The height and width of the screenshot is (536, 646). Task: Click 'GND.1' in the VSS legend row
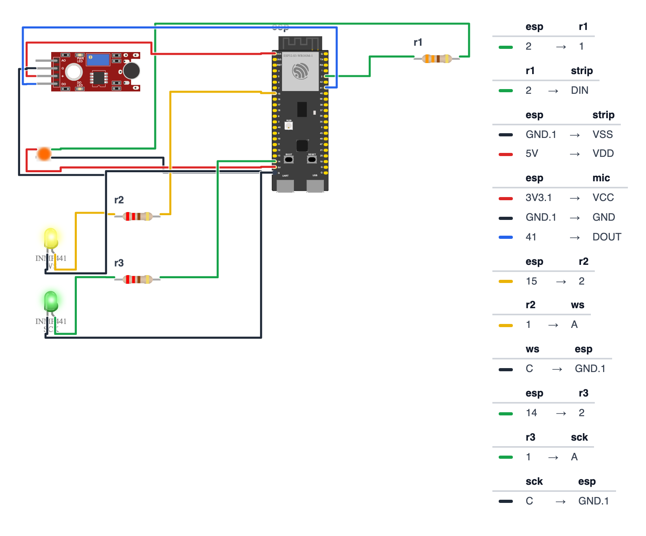pos(541,134)
